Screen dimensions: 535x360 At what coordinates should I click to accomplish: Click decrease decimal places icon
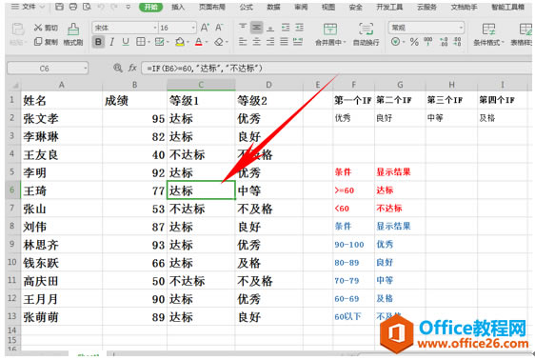(x=458, y=42)
